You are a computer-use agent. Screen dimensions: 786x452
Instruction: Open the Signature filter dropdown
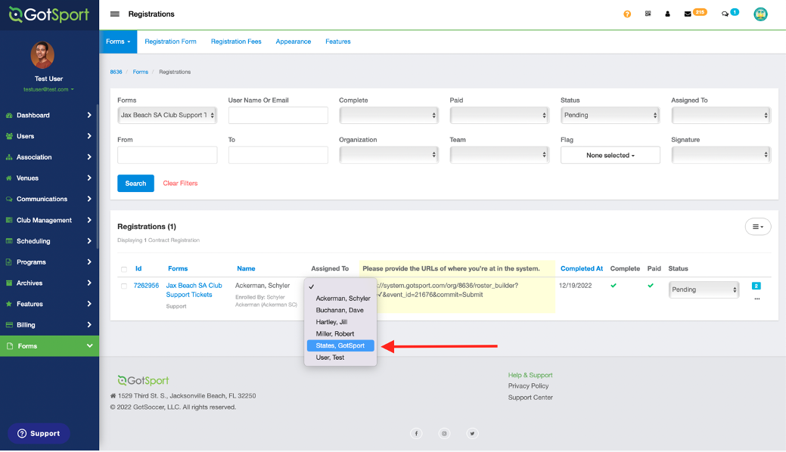pos(721,155)
